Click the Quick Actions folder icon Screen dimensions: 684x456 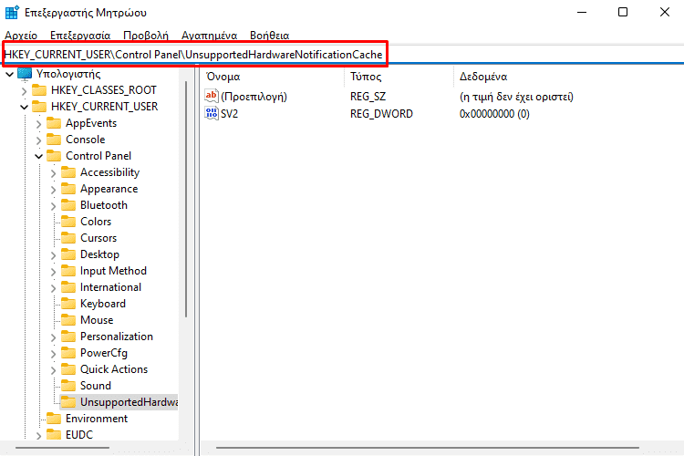pyautogui.click(x=68, y=369)
